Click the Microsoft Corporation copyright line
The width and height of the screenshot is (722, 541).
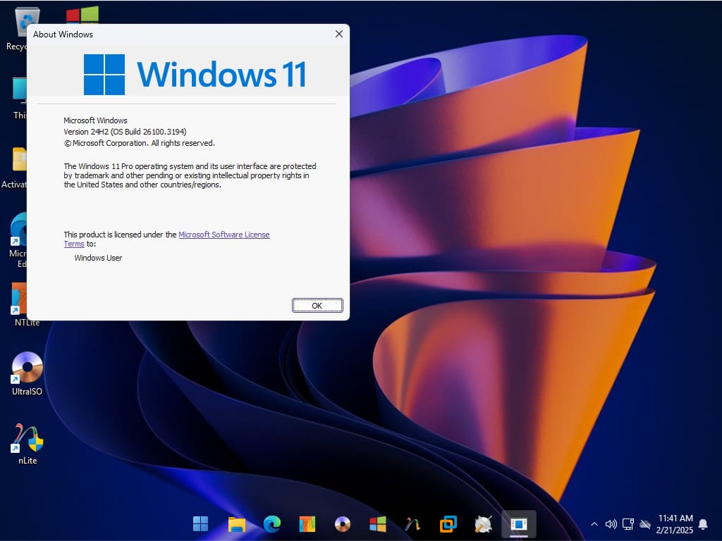pos(139,143)
